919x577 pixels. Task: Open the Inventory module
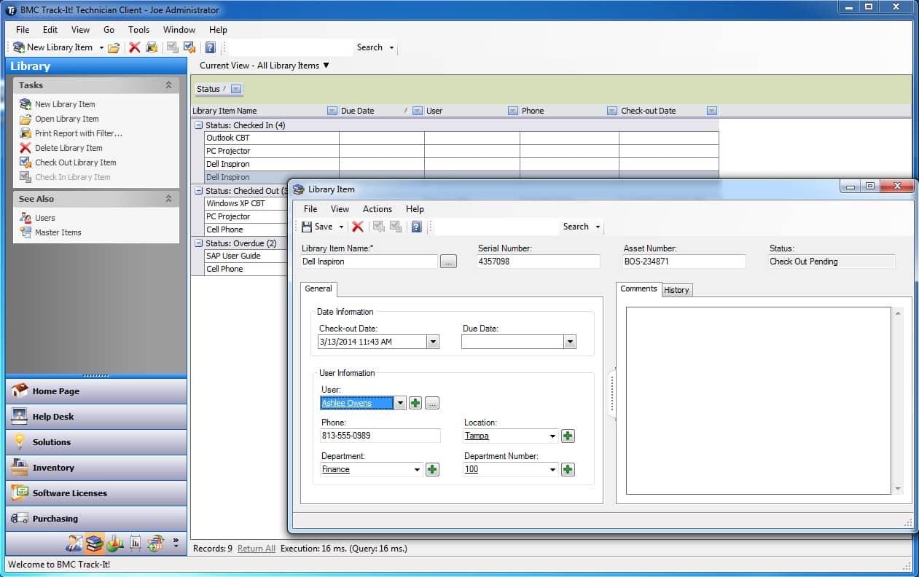tap(96, 468)
